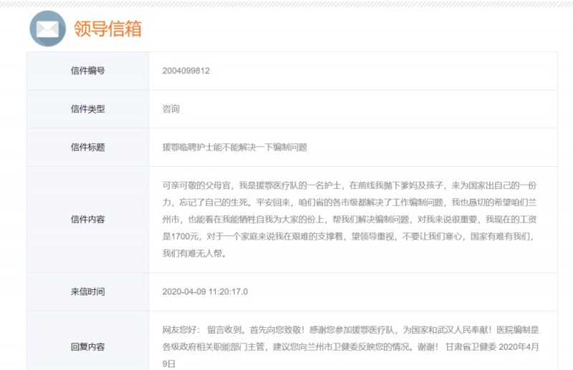Click the letter title about 援鄂临聘护士

pyautogui.click(x=234, y=147)
